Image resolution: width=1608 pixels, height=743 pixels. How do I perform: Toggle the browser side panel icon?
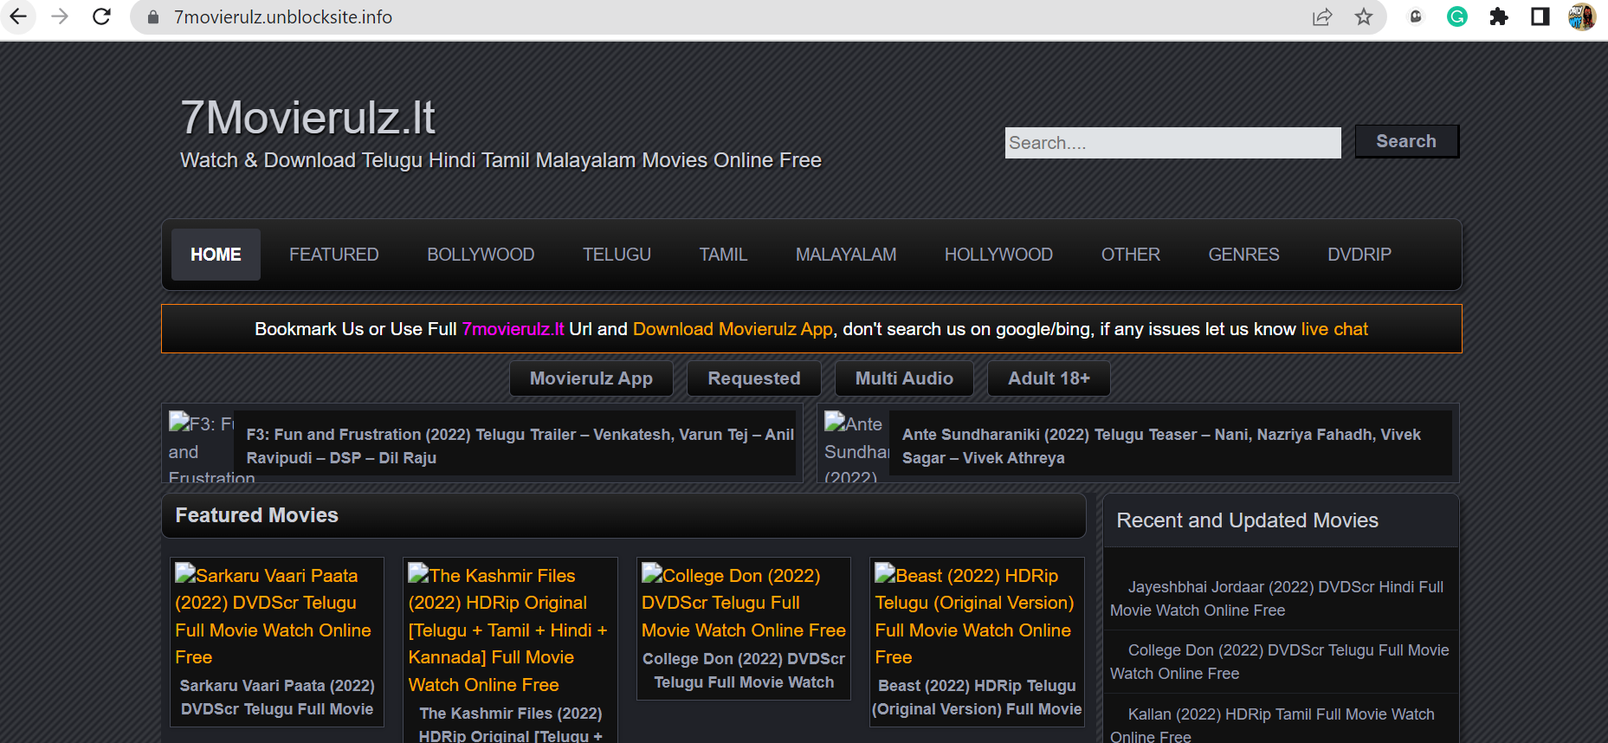click(x=1540, y=16)
